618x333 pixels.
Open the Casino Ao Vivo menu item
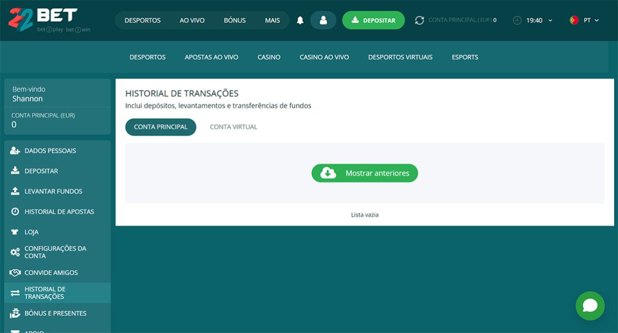coord(324,57)
